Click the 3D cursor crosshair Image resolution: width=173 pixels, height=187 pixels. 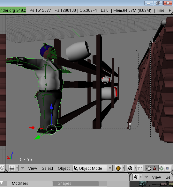(105, 80)
